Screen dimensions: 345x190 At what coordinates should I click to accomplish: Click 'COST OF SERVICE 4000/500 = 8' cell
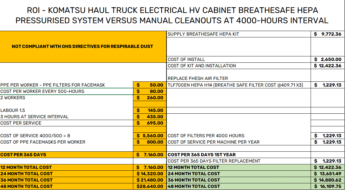(66, 136)
